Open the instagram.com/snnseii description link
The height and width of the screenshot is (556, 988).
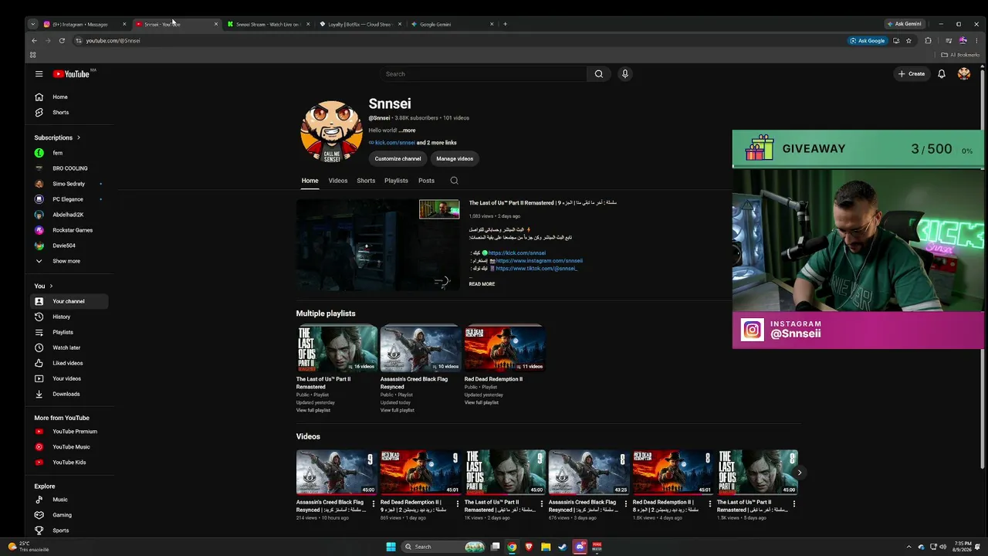coord(539,261)
